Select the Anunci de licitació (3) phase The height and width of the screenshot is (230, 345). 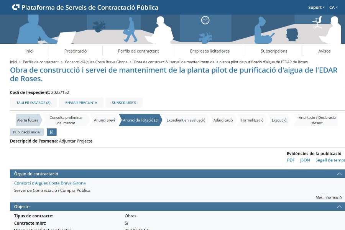pos(140,120)
